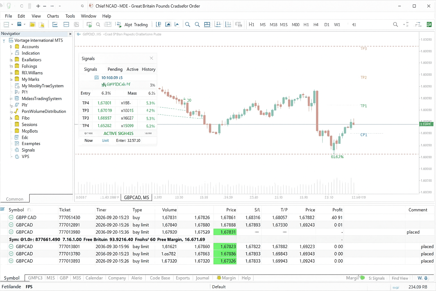This screenshot has width=436, height=291.
Task: Click the line chart type icon
Action: coord(177,24)
